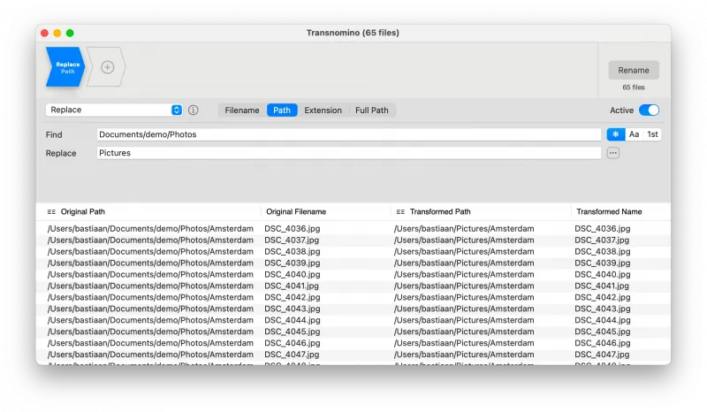Image resolution: width=707 pixels, height=412 pixels.
Task: Open info for the Replace action
Action: [193, 111]
